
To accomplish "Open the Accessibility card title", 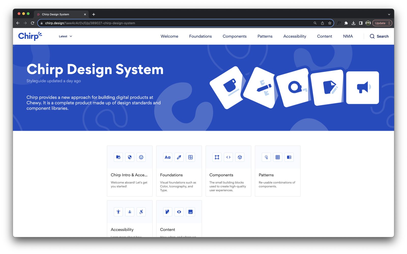I will (122, 230).
